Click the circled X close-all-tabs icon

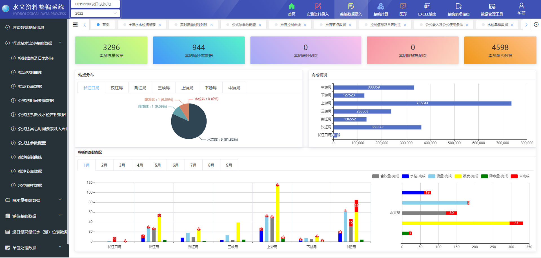point(536,24)
